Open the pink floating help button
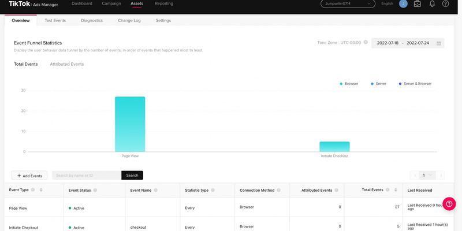The image size is (462, 231). coord(449,204)
